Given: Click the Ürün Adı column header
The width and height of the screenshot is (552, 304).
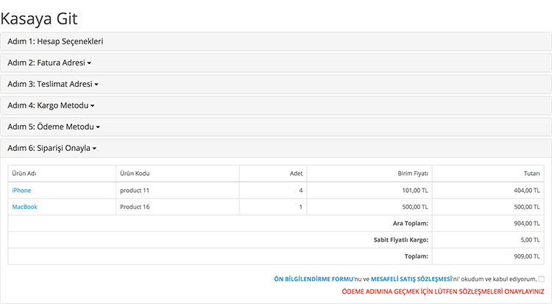Looking at the screenshot, I should 24,173.
